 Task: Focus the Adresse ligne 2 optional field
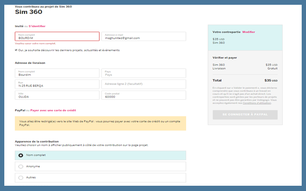143,84
